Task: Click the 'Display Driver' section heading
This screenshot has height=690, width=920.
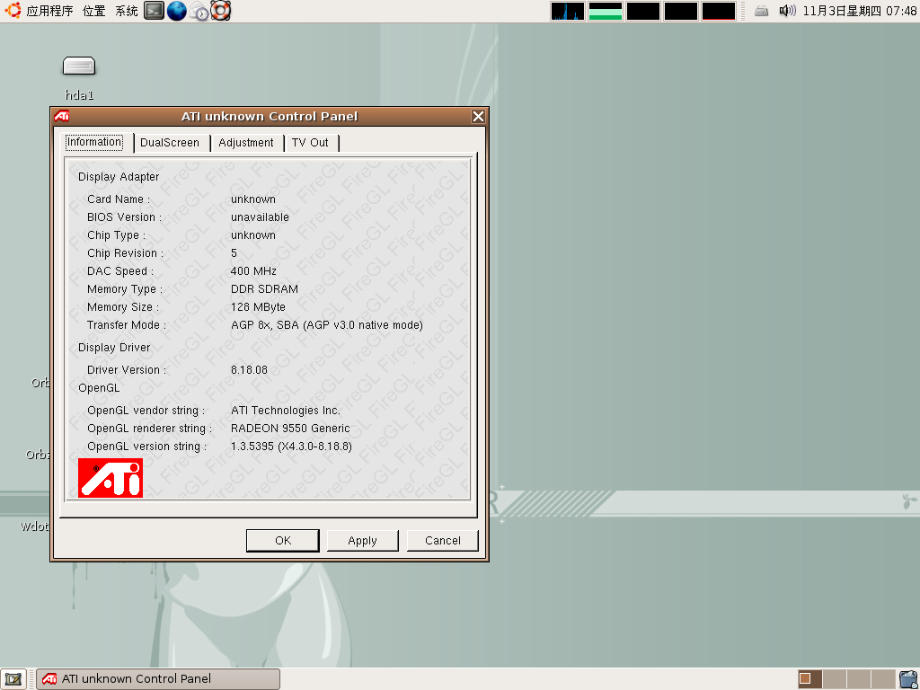Action: coord(114,348)
